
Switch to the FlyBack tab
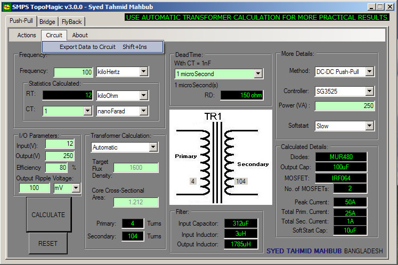pos(71,22)
